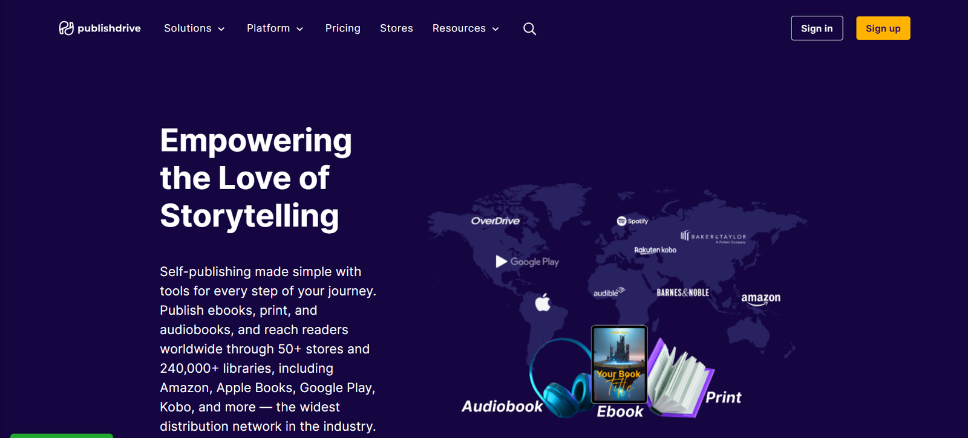The height and width of the screenshot is (438, 968).
Task: Expand the Resources dropdown menu
Action: tap(465, 28)
